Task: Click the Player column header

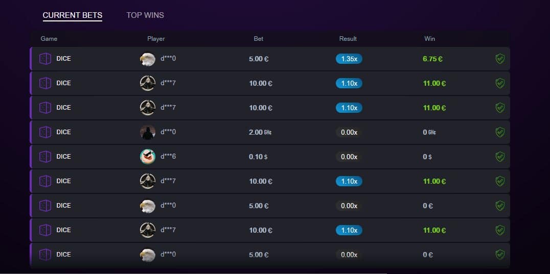Action: [x=156, y=38]
